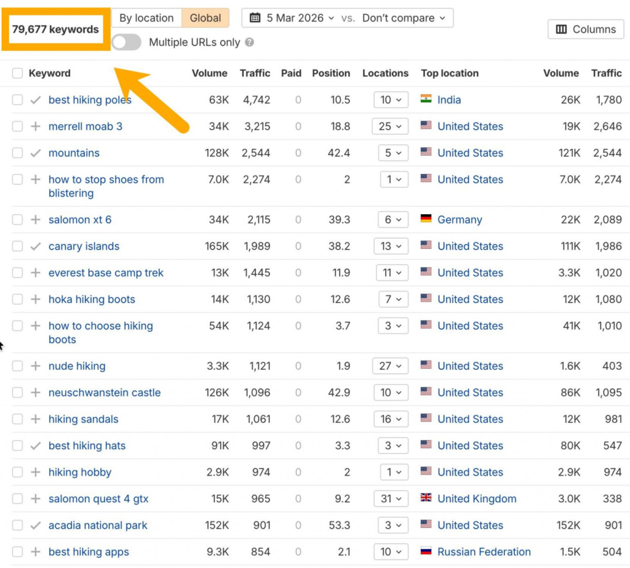Check the box for the mountains row
Viewport: 630px width, 568px height.
[x=17, y=153]
